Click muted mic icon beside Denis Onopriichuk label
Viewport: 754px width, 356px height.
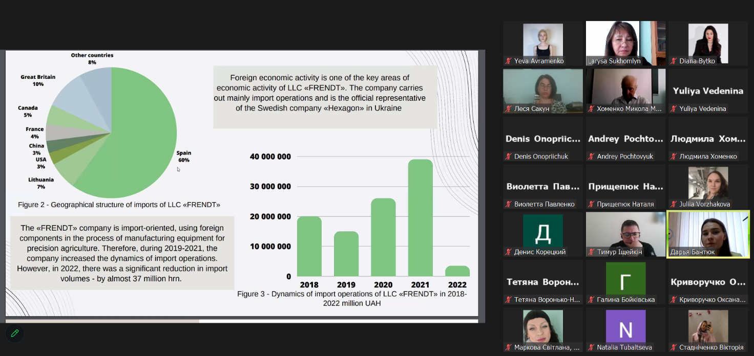pyautogui.click(x=509, y=157)
